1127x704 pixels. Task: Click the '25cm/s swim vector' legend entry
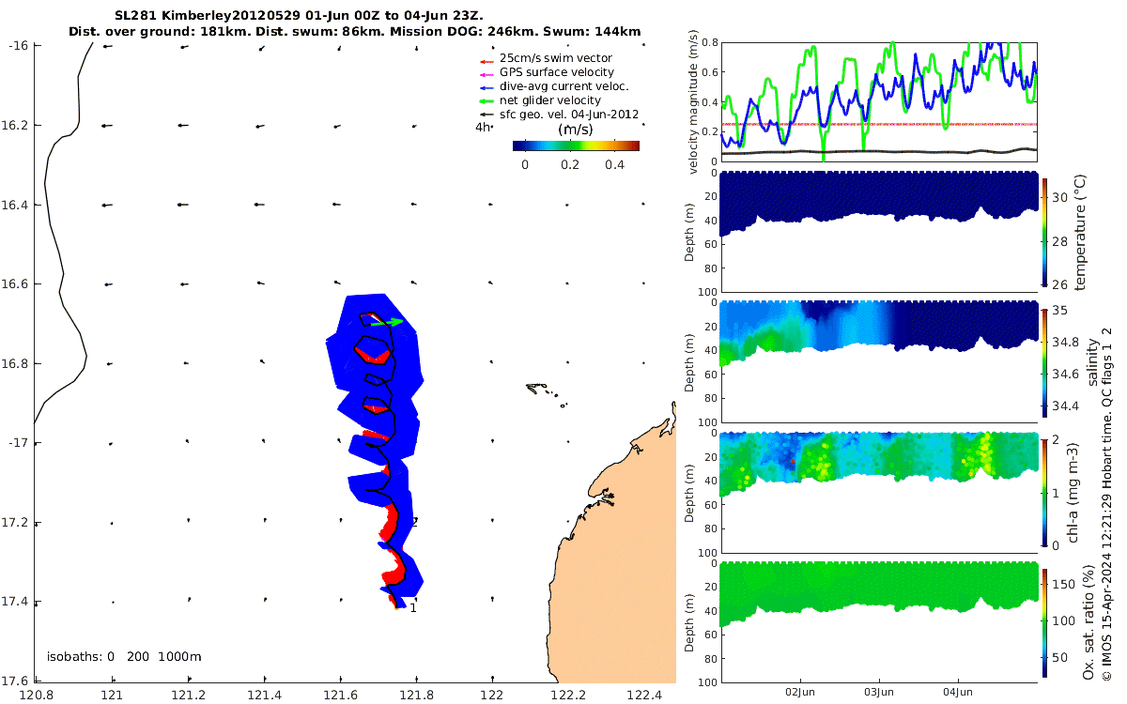[x=556, y=58]
